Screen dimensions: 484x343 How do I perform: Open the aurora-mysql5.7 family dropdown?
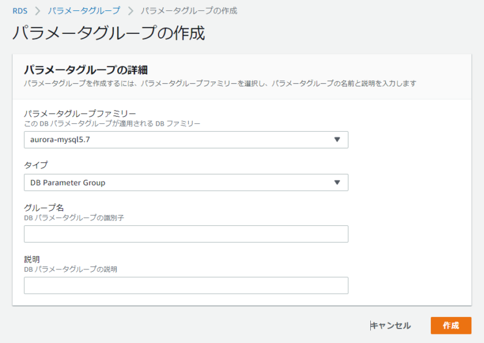[186, 139]
